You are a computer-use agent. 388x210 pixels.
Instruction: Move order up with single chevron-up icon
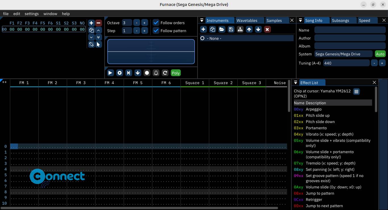tap(99, 30)
